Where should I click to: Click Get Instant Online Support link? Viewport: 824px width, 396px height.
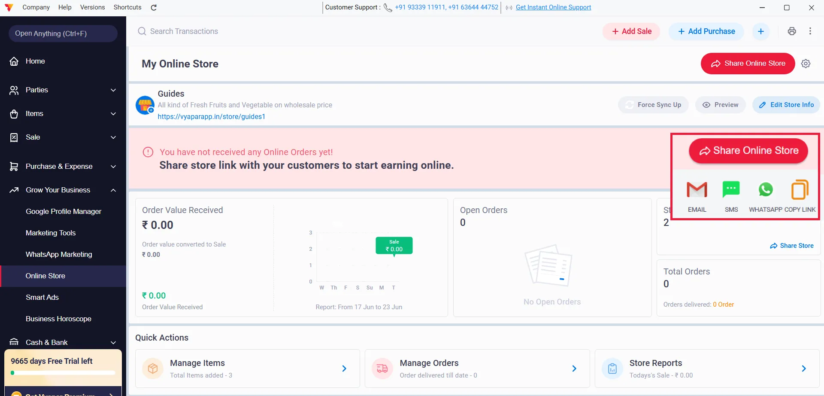553,7
